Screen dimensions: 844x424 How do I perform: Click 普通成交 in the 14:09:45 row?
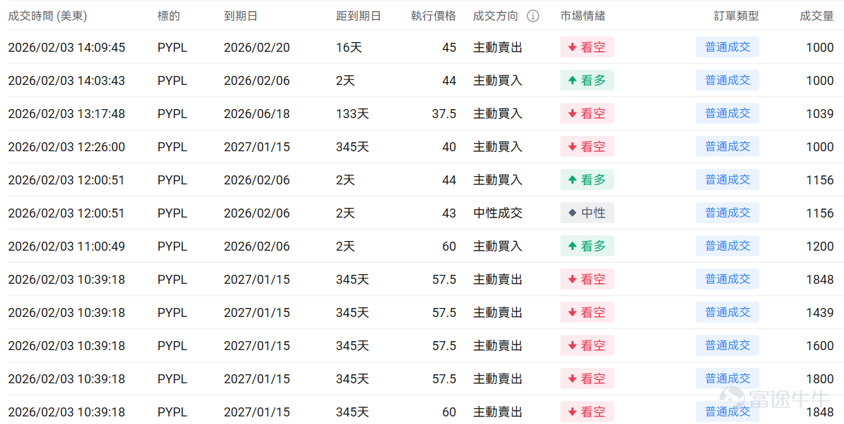728,47
